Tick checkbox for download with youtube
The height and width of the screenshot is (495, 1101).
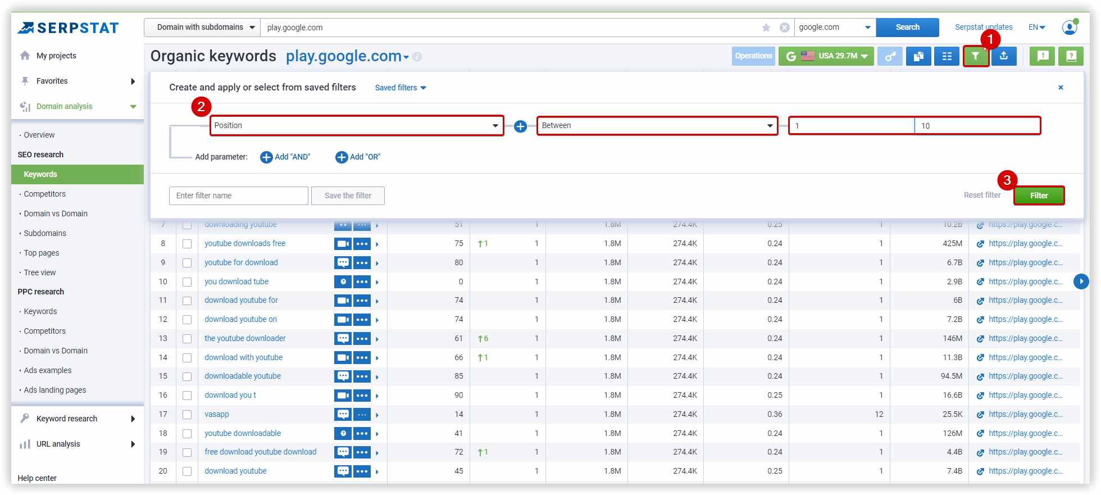pos(187,358)
